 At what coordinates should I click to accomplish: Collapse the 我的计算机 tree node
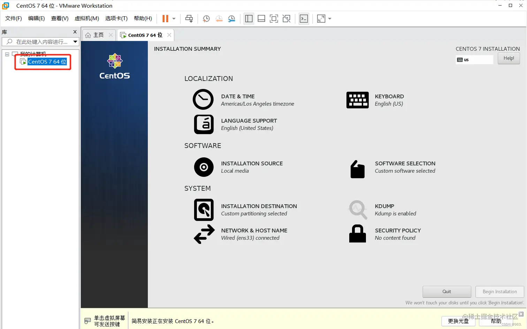(7, 54)
